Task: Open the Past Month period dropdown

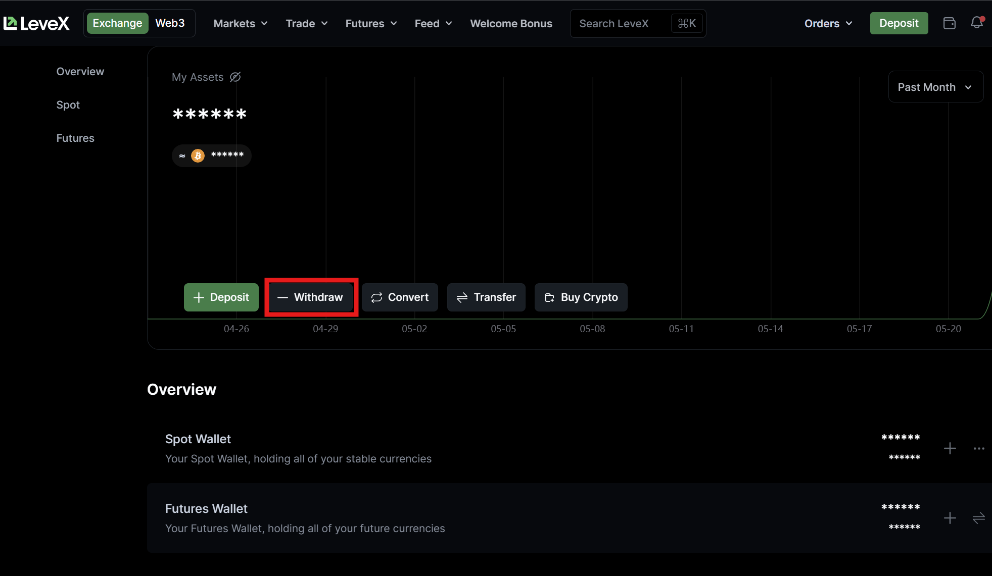Action: (x=935, y=87)
